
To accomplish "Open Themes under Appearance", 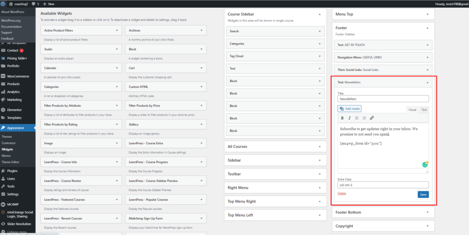I will [x=7, y=137].
